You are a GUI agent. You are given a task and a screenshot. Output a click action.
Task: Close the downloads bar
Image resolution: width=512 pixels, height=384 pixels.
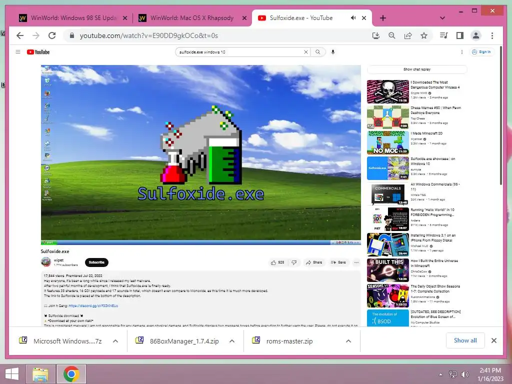tap(493, 340)
